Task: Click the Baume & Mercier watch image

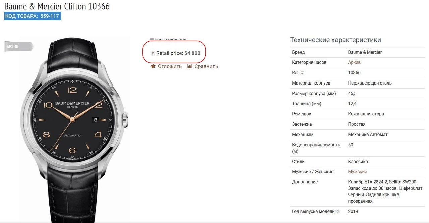Action: pyautogui.click(x=73, y=129)
